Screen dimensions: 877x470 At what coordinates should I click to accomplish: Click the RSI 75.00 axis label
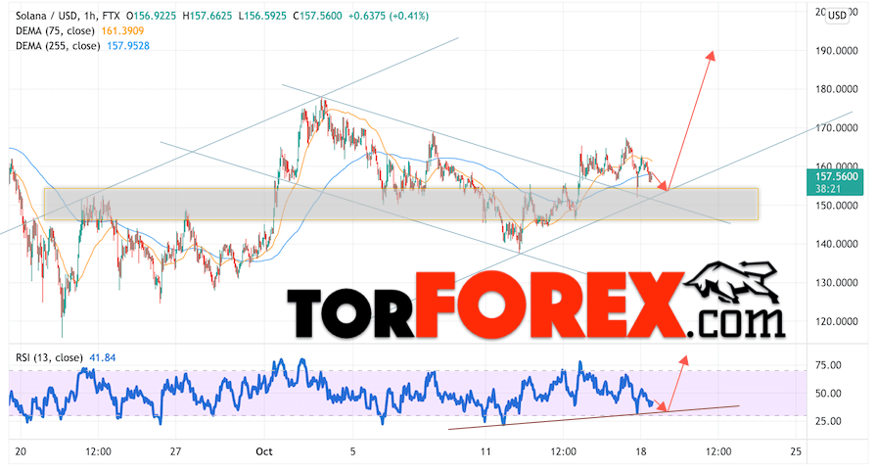tap(828, 365)
